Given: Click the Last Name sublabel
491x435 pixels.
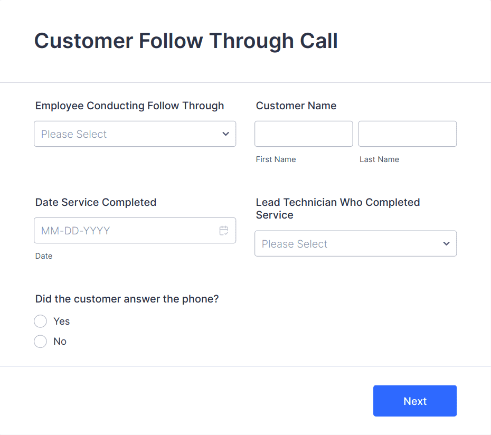Looking at the screenshot, I should (379, 159).
